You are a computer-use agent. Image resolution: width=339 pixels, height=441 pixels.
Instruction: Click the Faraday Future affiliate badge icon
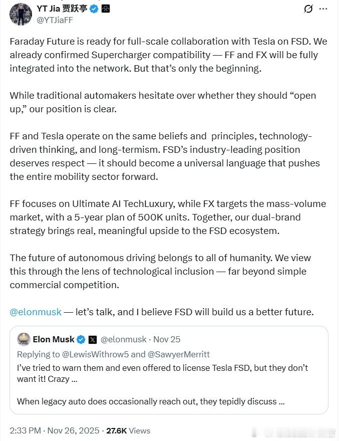(x=106, y=9)
